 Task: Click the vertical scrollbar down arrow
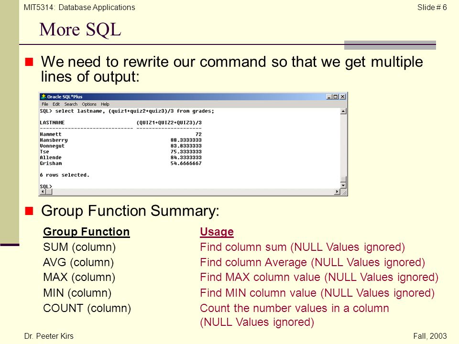tap(343, 185)
